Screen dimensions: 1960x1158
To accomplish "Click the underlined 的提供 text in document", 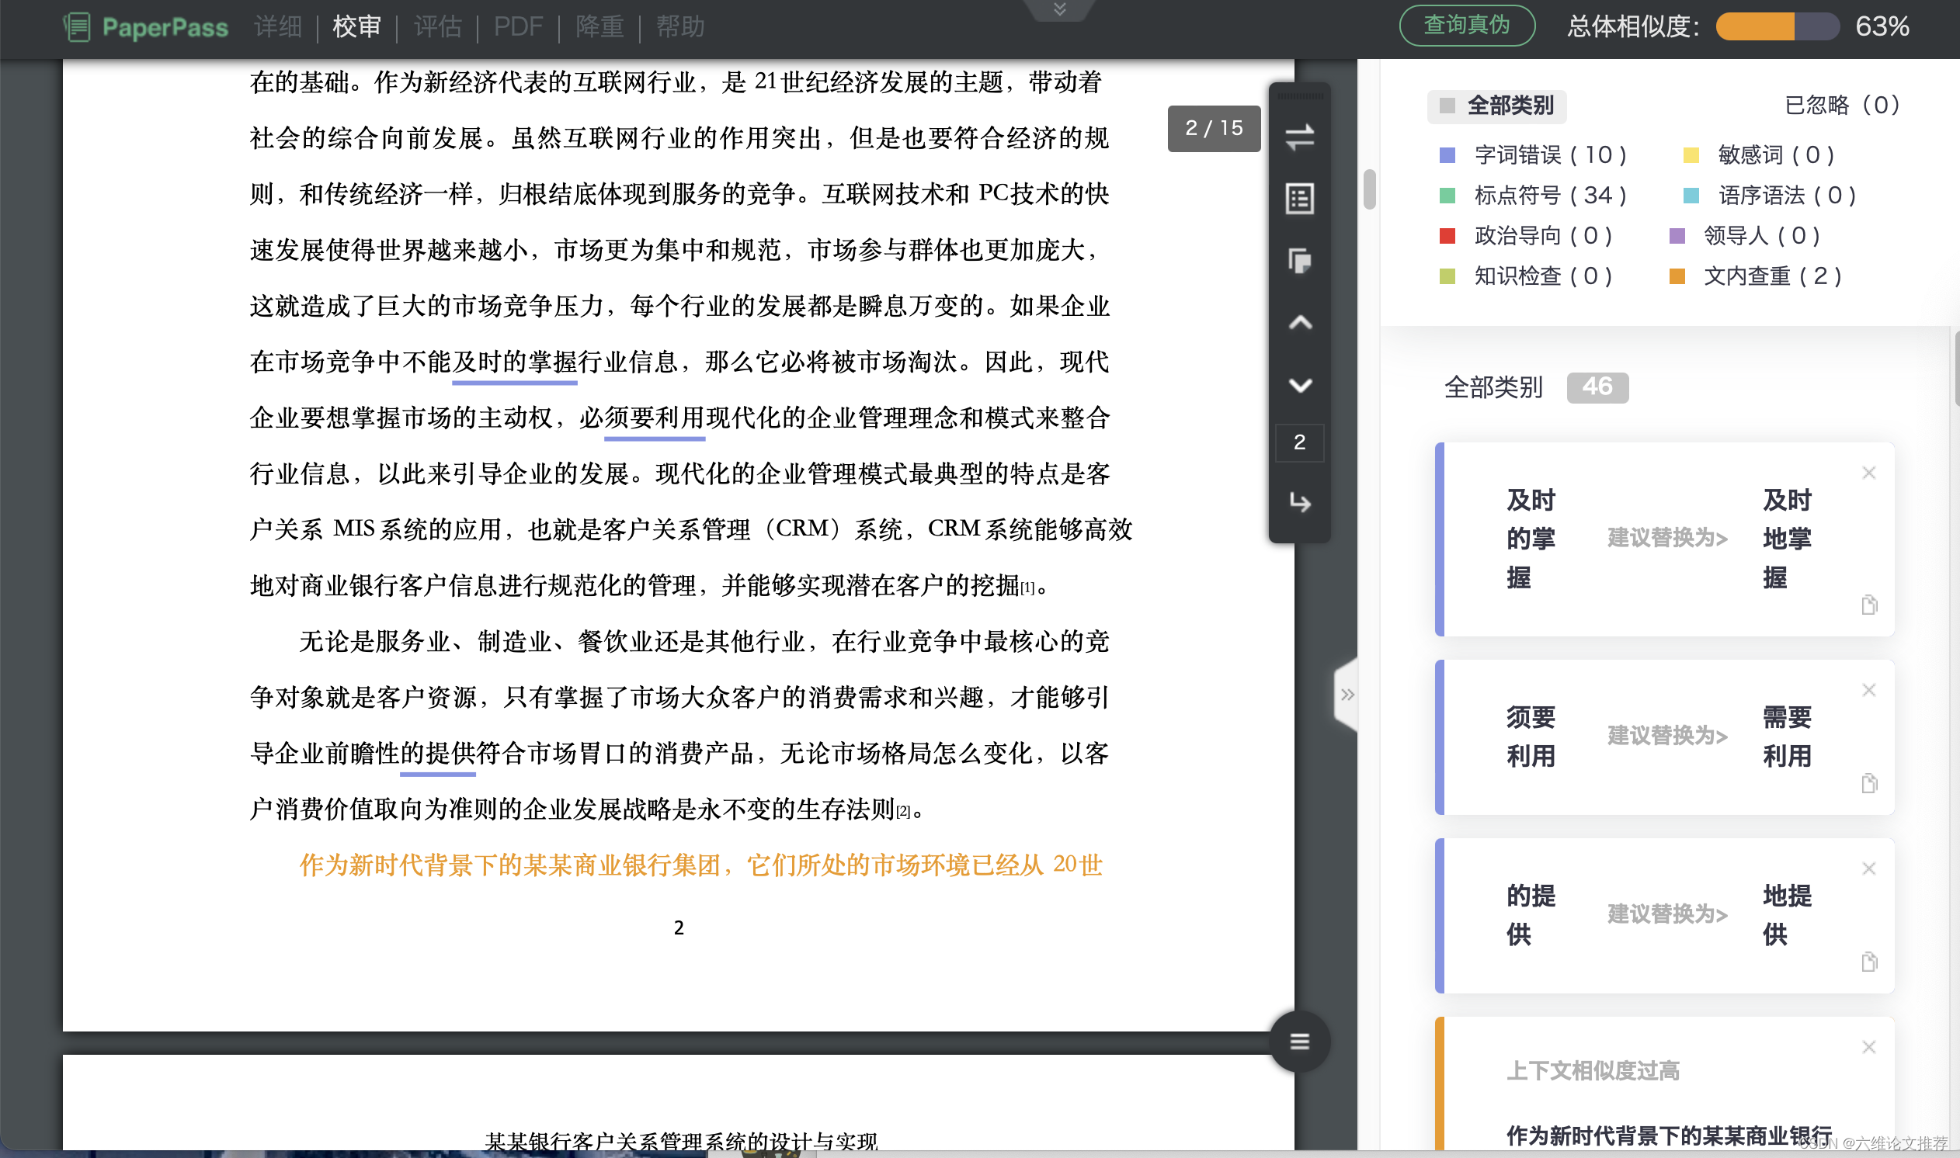I will click(437, 754).
